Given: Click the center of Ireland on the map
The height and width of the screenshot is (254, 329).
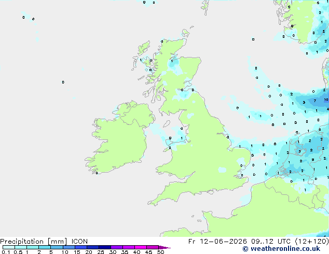Looking at the screenshot, I should pos(120,139).
